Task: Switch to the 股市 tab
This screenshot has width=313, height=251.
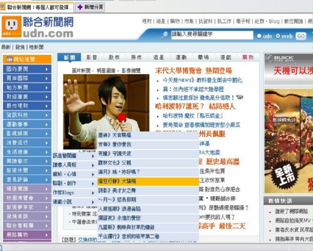Action: (114, 57)
